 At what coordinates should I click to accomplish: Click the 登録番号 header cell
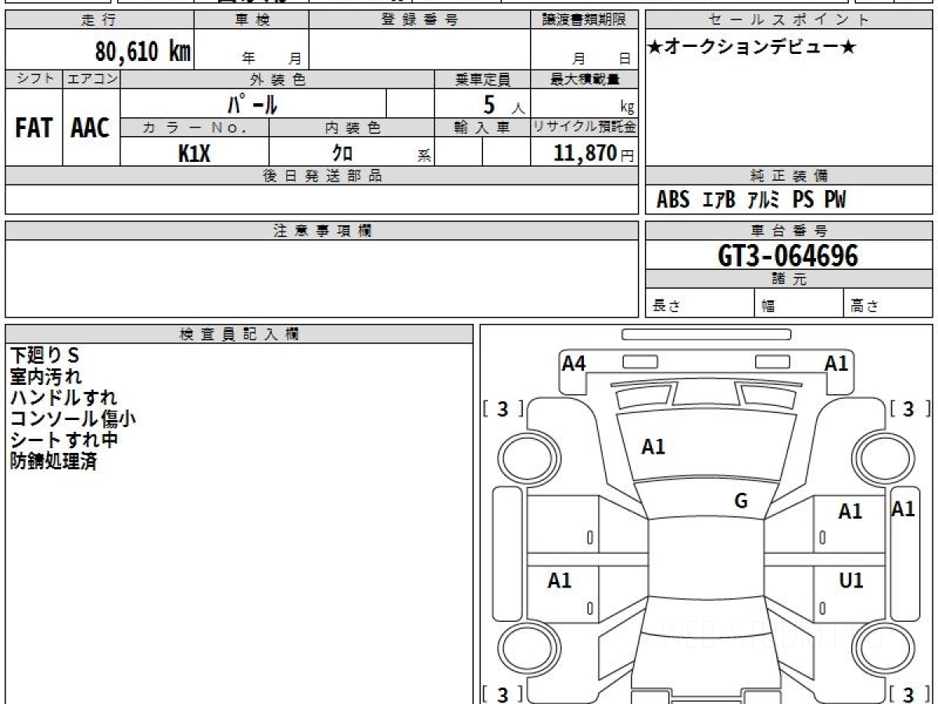point(420,20)
